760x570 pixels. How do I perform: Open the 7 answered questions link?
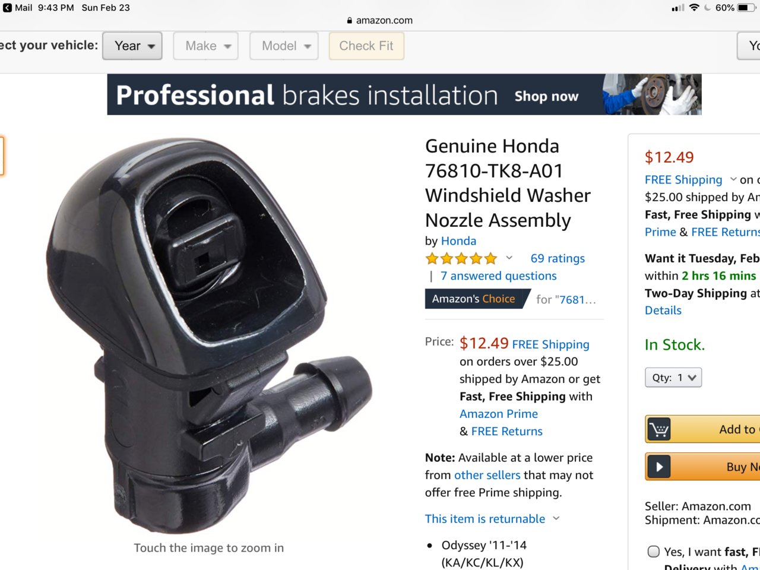(x=499, y=276)
